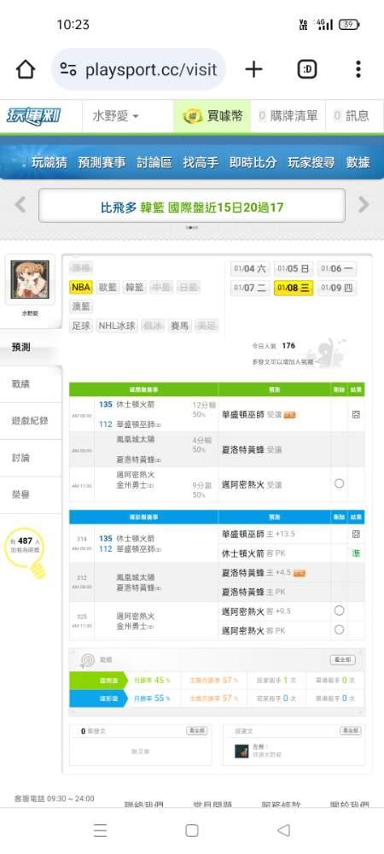Choose date 01/05 日
This screenshot has height=854, width=384.
tap(294, 268)
